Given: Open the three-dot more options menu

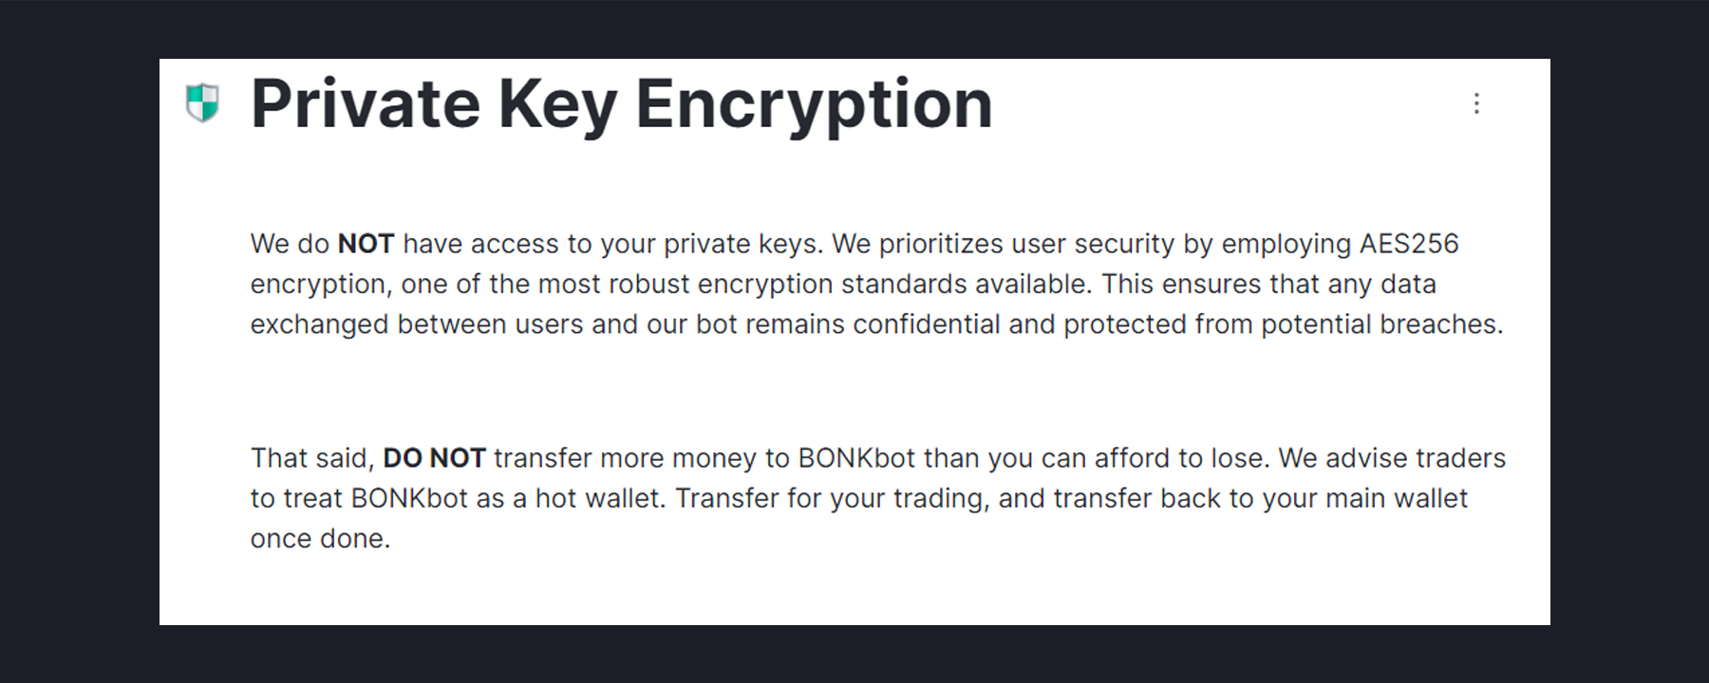Looking at the screenshot, I should (1476, 103).
